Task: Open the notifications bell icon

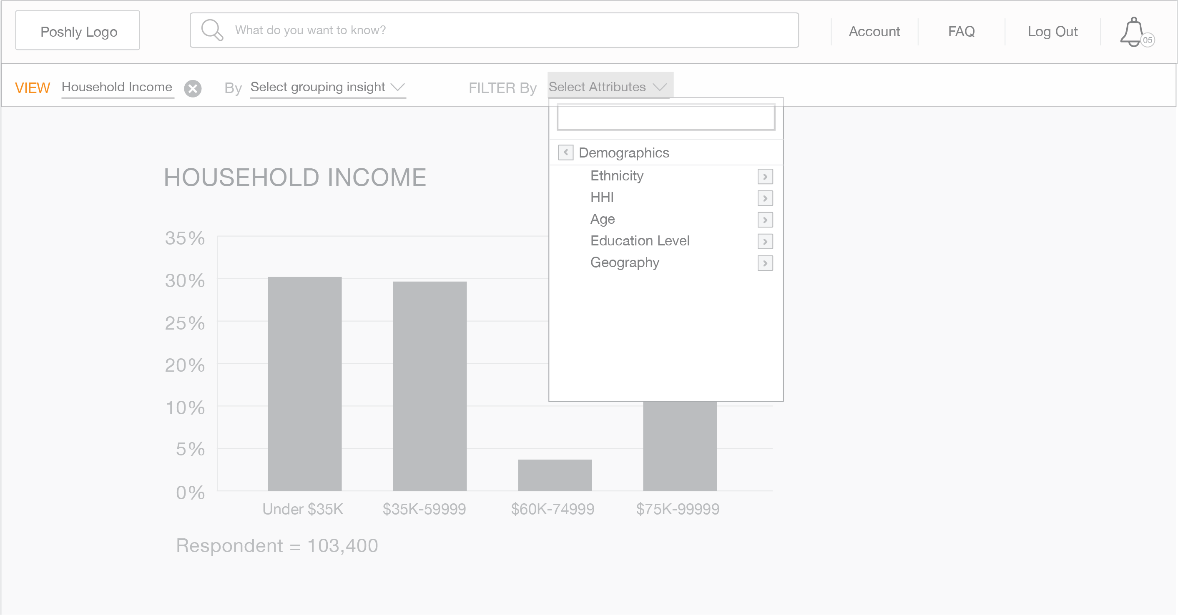Action: [x=1133, y=32]
